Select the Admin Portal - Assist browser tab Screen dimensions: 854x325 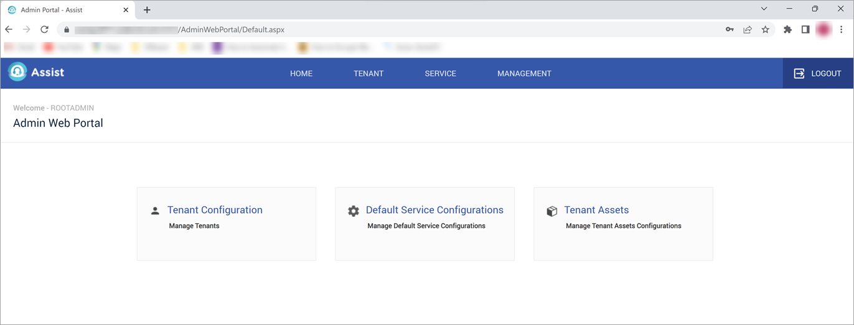coord(68,10)
